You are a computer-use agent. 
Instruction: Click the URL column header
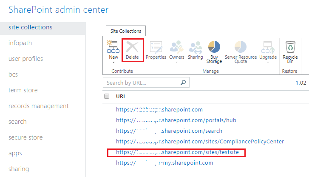tap(121, 96)
